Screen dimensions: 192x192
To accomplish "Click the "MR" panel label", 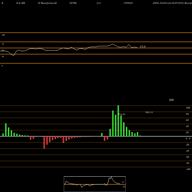I will [171, 100].
